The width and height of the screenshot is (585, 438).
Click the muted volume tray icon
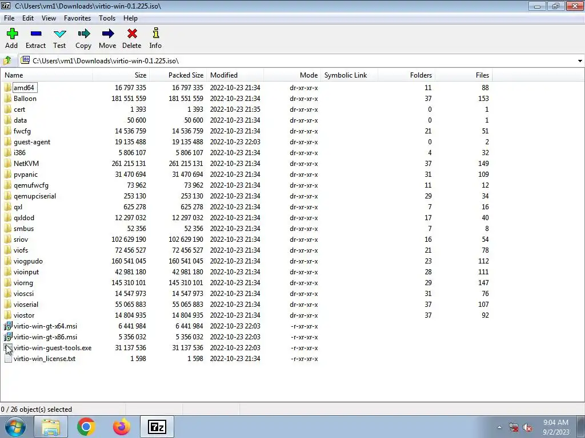pyautogui.click(x=527, y=427)
